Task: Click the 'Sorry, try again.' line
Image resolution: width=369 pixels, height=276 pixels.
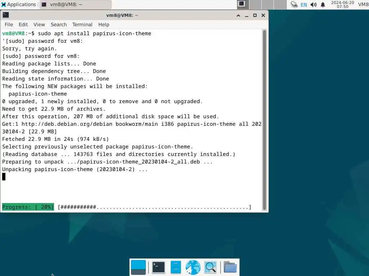Action: tap(30, 49)
